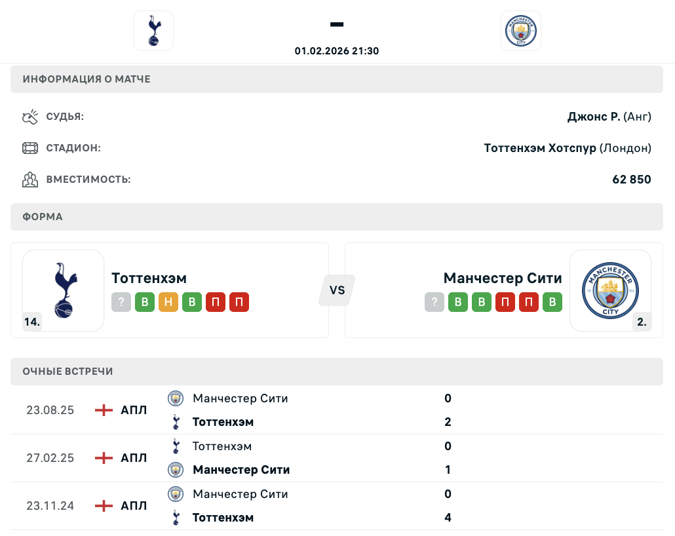Screen dimensions: 675x536
Task: Click Manchester City's gray upcoming match badge
Action: (x=434, y=302)
